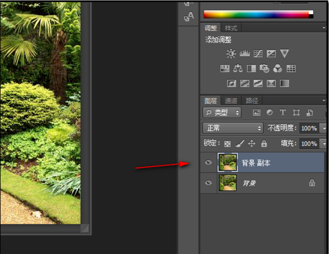
Task: Switch to the 路径 tab
Action: click(x=252, y=101)
